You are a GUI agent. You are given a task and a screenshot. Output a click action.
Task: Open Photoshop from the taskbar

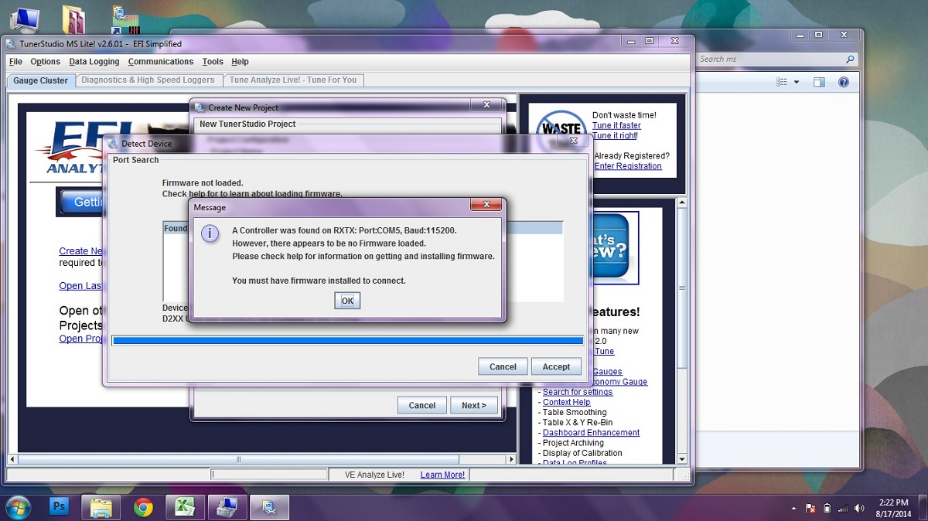tap(60, 507)
